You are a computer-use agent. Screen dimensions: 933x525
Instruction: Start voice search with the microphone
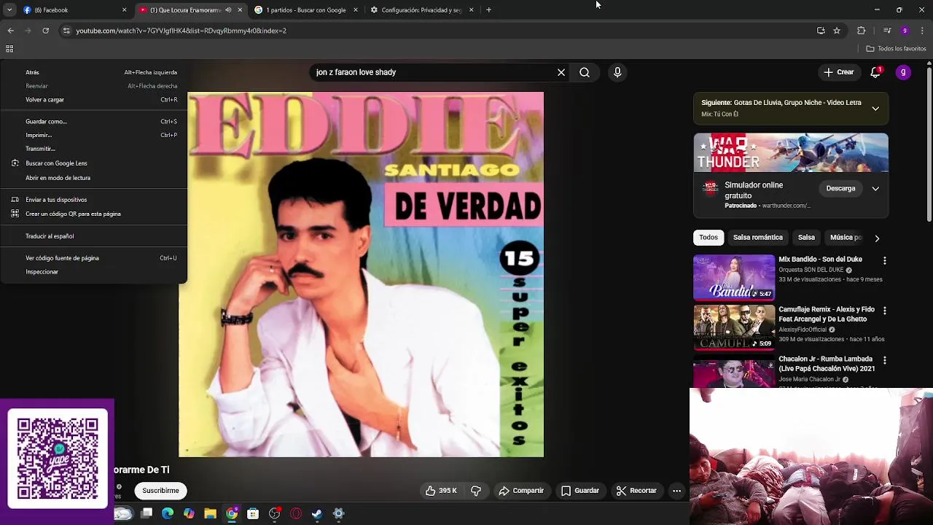[x=617, y=72]
